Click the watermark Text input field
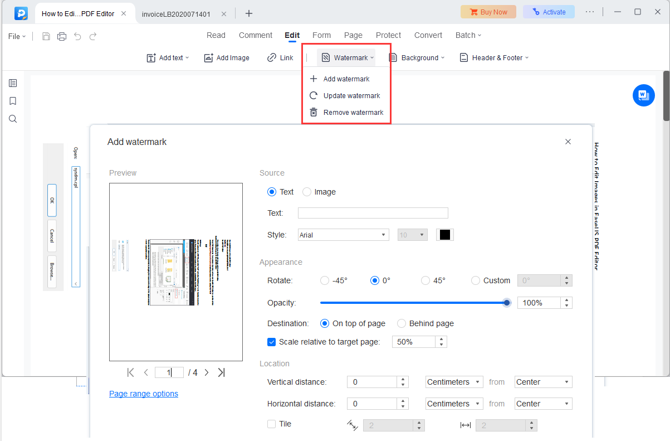 click(373, 213)
